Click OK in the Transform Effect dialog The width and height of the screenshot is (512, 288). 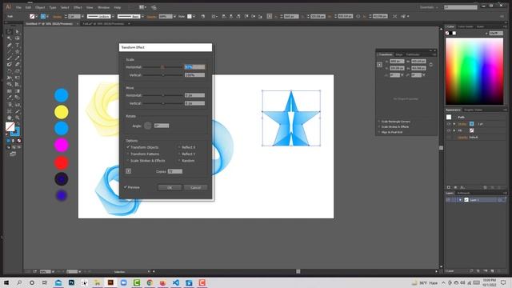coord(170,187)
